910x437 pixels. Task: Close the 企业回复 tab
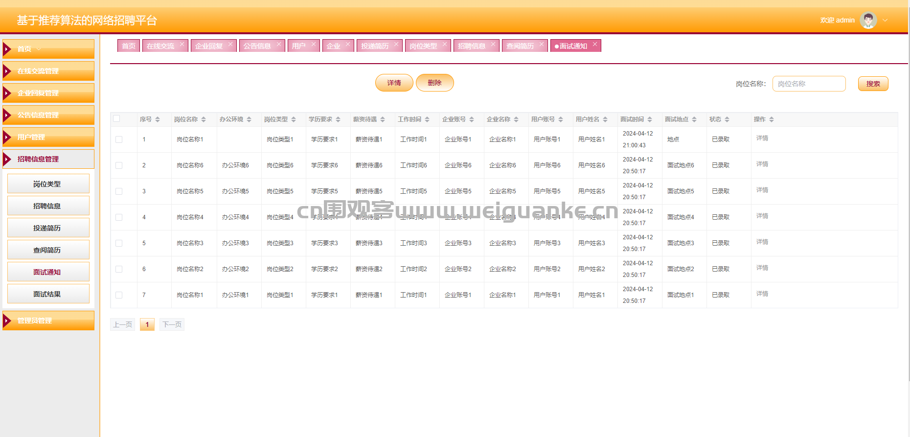(x=230, y=44)
